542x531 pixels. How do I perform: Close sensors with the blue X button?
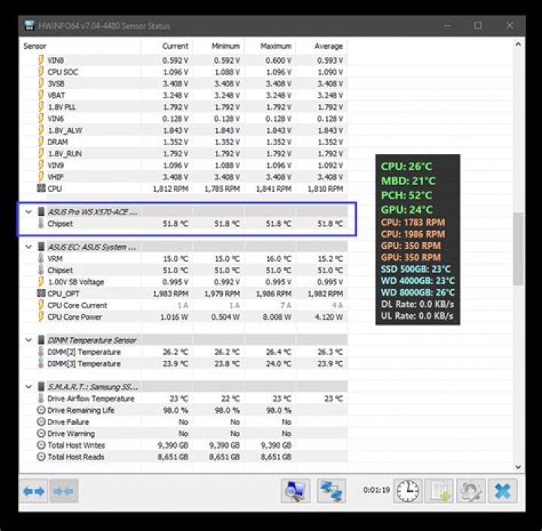503,490
